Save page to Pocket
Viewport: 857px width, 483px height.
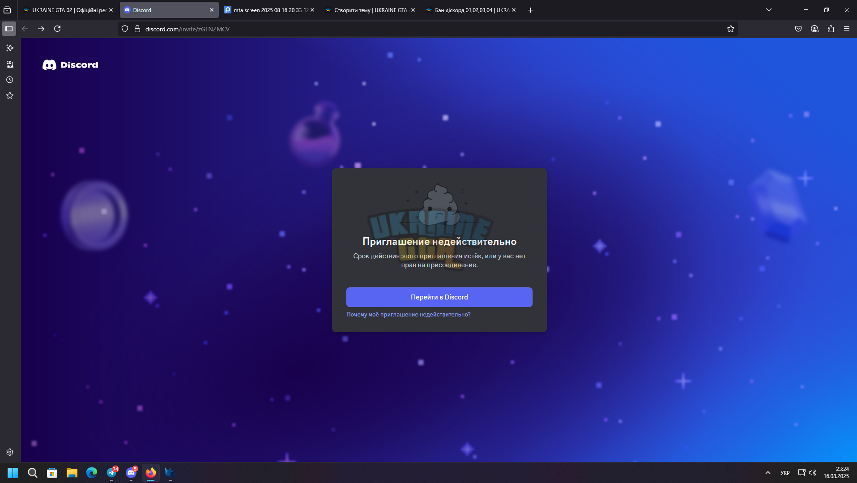tap(798, 29)
